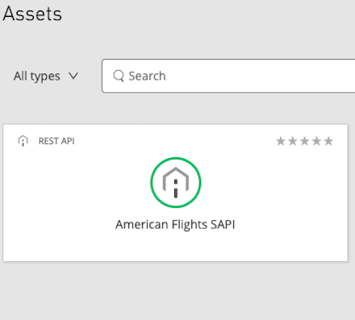Click the star rating on the asset card
Screen dimensions: 355x320
(x=304, y=141)
